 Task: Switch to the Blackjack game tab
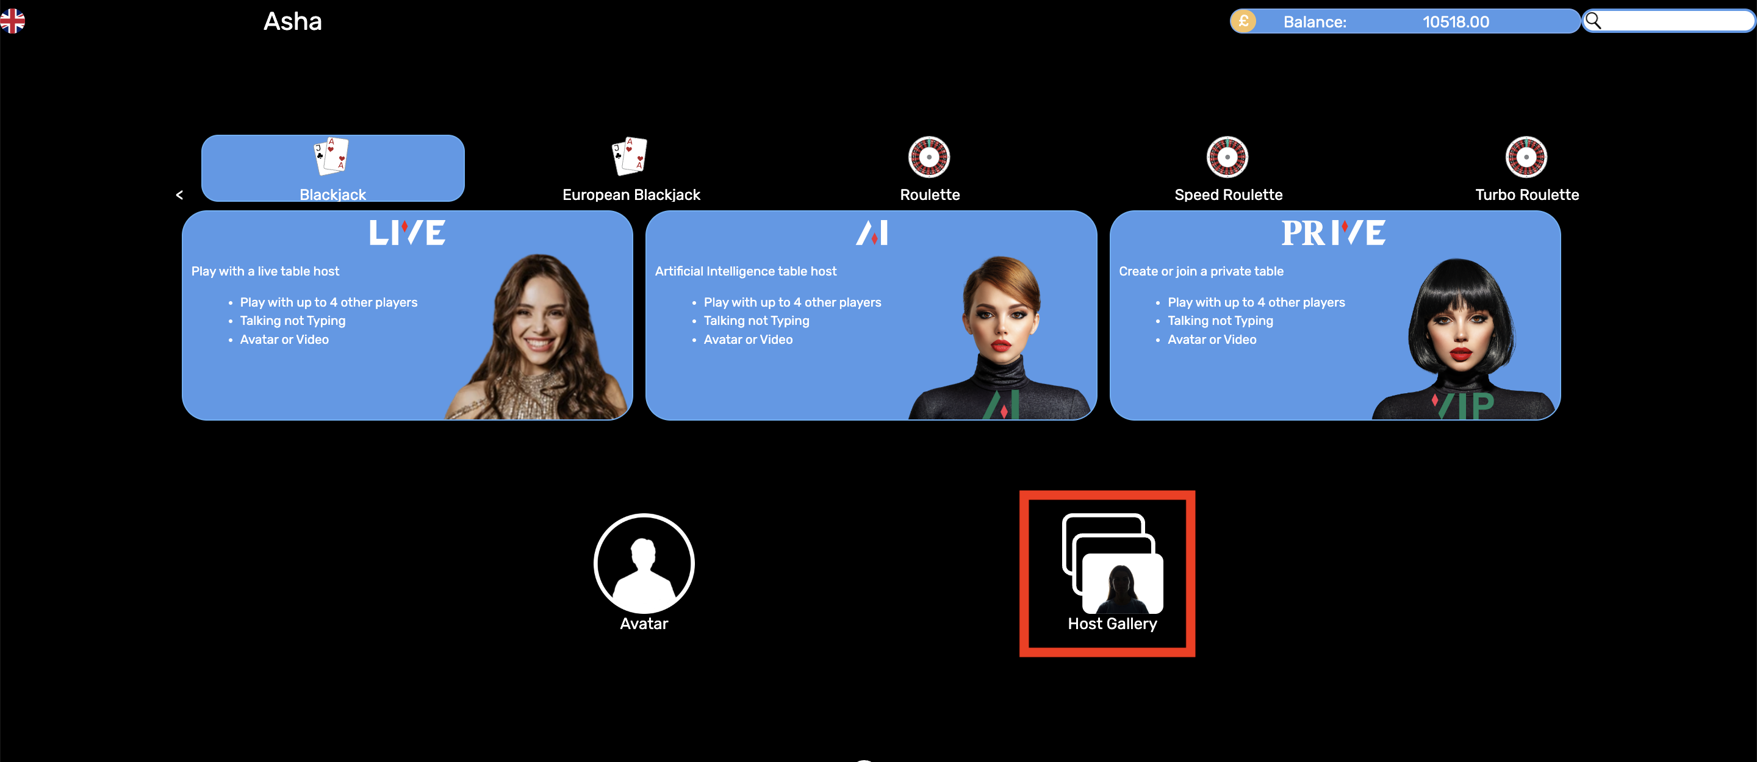coord(333,168)
